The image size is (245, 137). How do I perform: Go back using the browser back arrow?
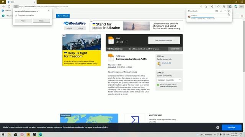pyautogui.click(x=3, y=6)
